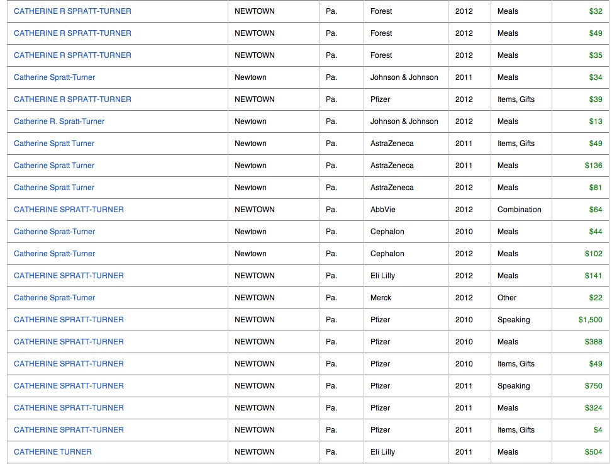The height and width of the screenshot is (464, 612).
Task: Open Catherine Spratt-Turner link for Cephalon $102
Action: (54, 254)
